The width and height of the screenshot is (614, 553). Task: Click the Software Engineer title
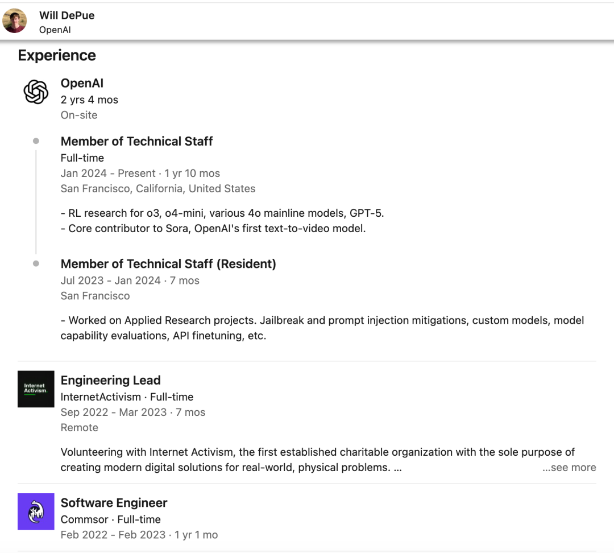tap(114, 503)
